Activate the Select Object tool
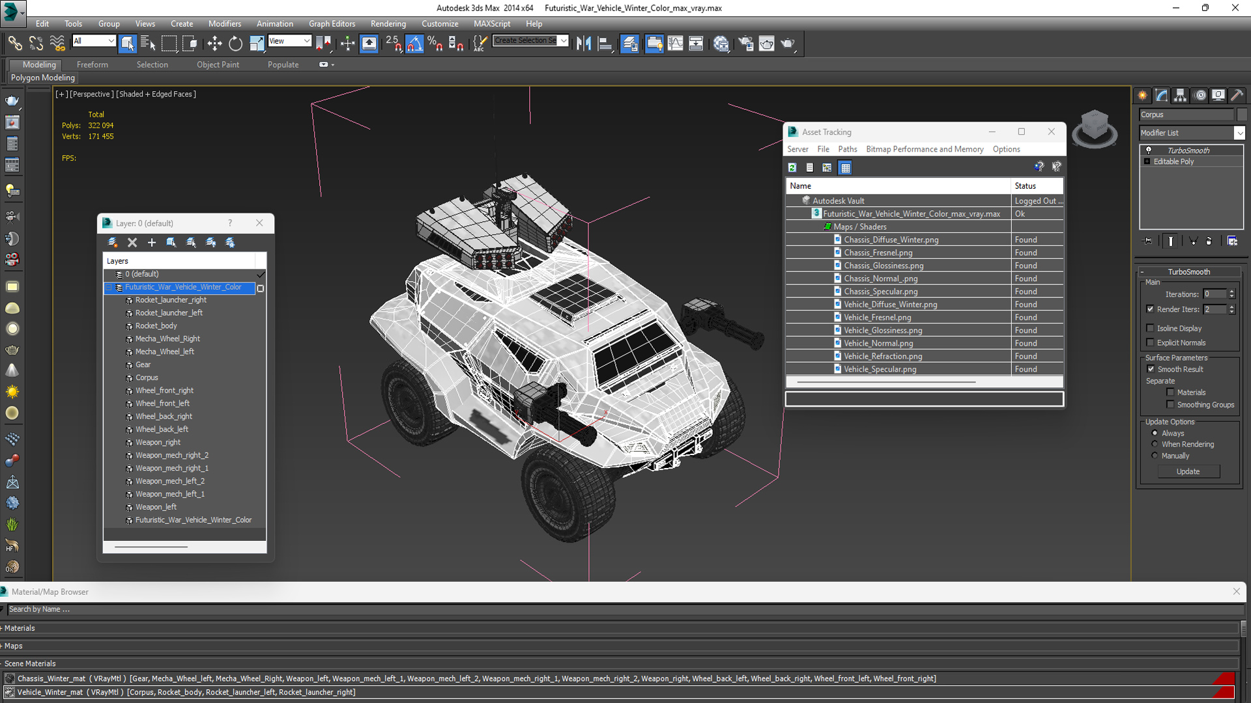1251x703 pixels. [128, 44]
